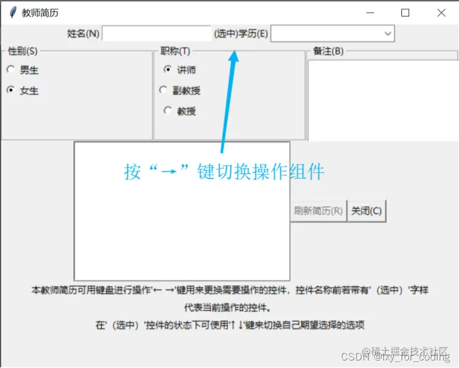Click into the 姓名(N) name field
459x368 pixels.
coord(156,34)
